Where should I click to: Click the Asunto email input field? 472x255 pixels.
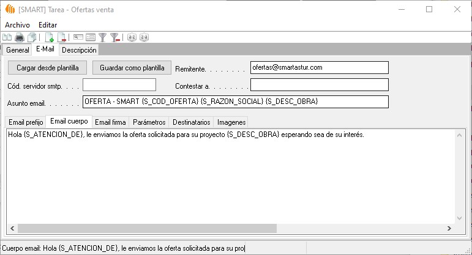[x=235, y=102]
